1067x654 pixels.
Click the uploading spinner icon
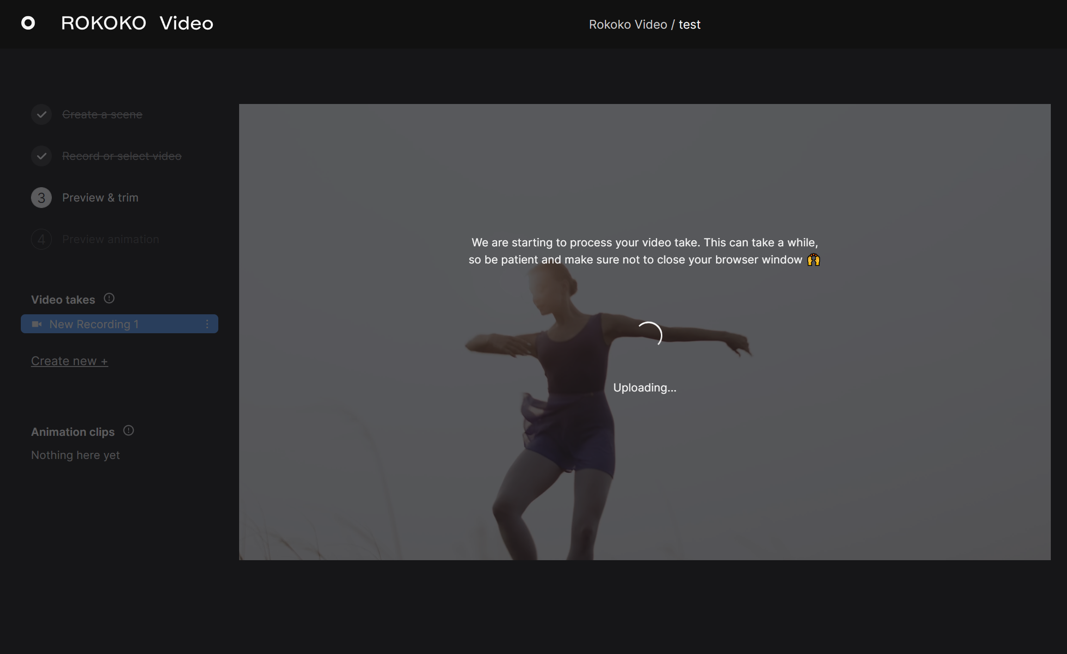click(650, 334)
